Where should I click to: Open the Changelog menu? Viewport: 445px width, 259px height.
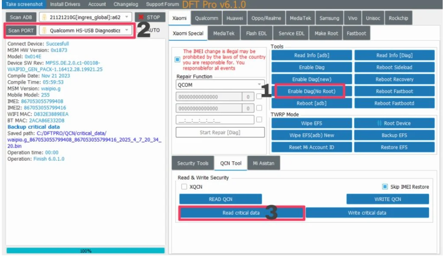[x=126, y=4]
